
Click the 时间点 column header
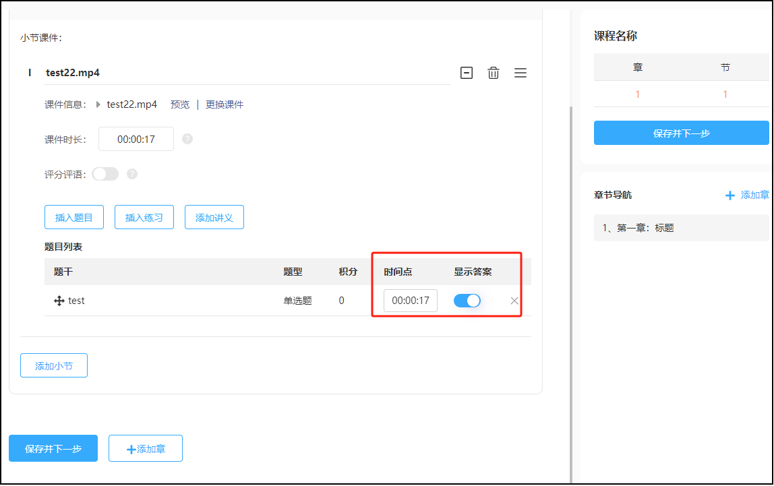[398, 272]
